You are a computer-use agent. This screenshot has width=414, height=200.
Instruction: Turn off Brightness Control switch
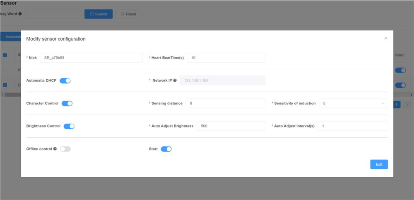[x=69, y=126]
